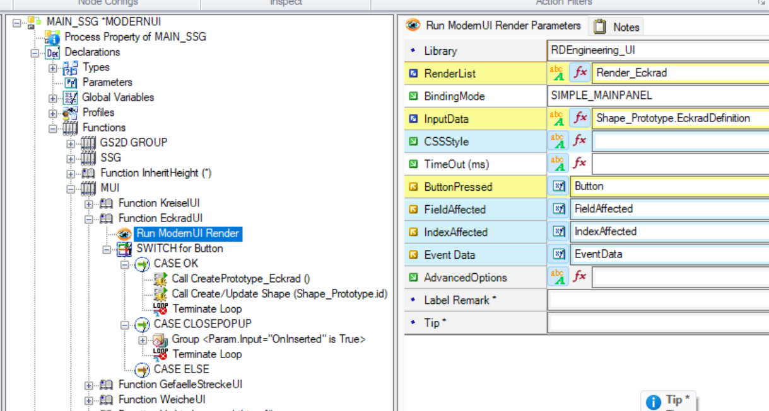
Task: Click the empty Label Remark input field
Action: pyautogui.click(x=659, y=300)
